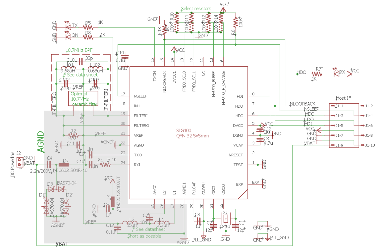Click resistor R7 on HDO line
Image resolution: width=378 pixels, height=252 pixels.
(317, 74)
